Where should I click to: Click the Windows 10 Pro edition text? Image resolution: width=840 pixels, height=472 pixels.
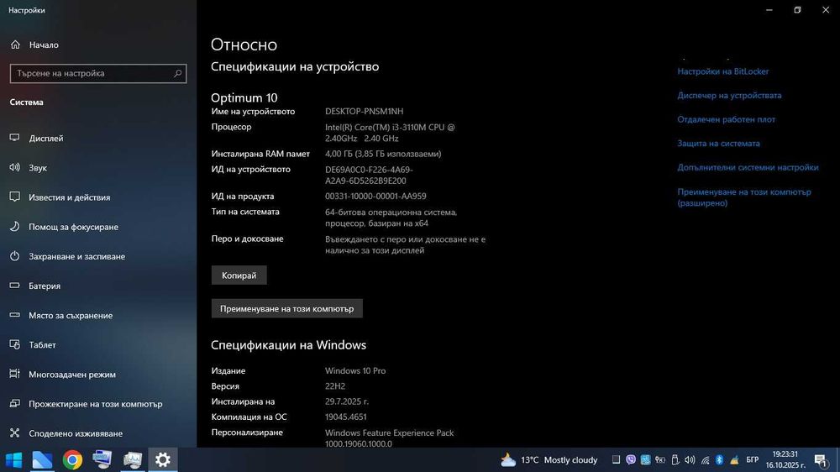[355, 370]
